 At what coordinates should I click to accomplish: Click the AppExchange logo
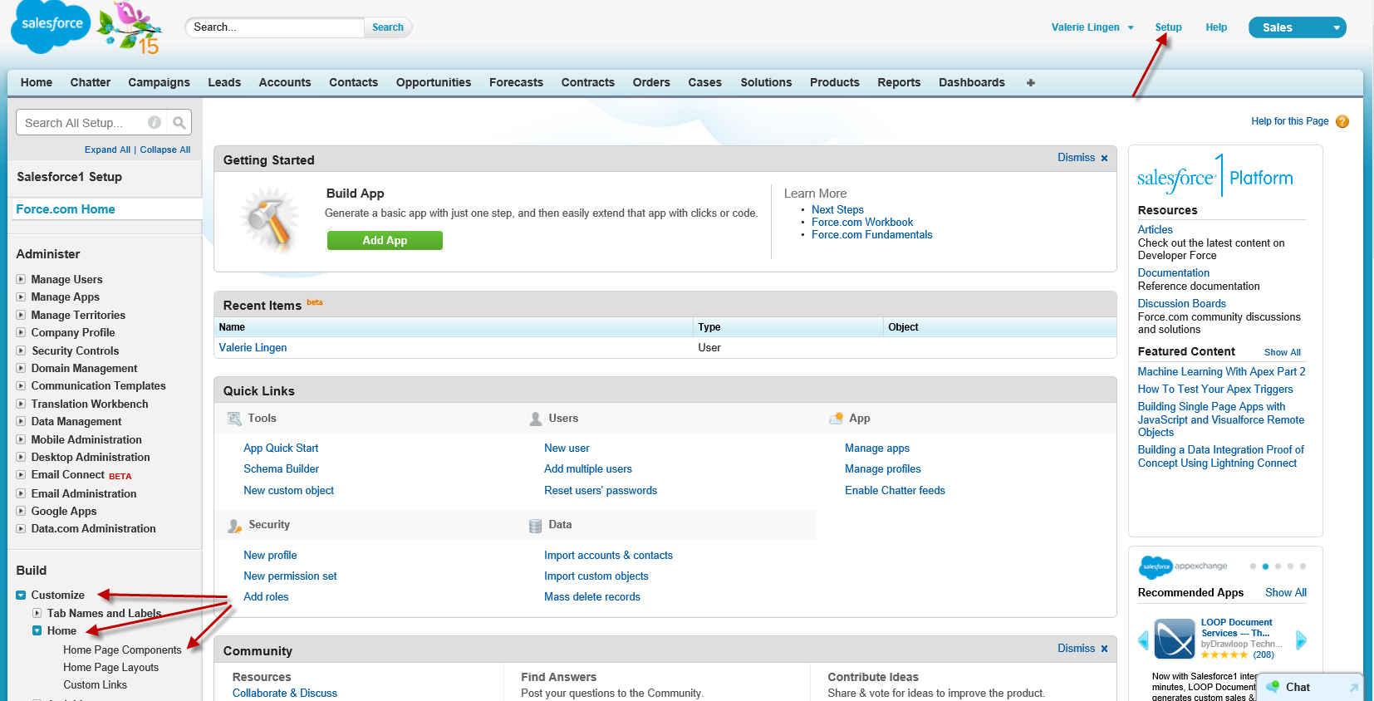click(x=1183, y=566)
